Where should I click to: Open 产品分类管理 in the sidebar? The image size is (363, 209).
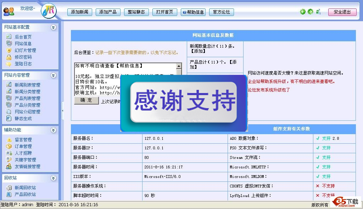click(x=27, y=105)
